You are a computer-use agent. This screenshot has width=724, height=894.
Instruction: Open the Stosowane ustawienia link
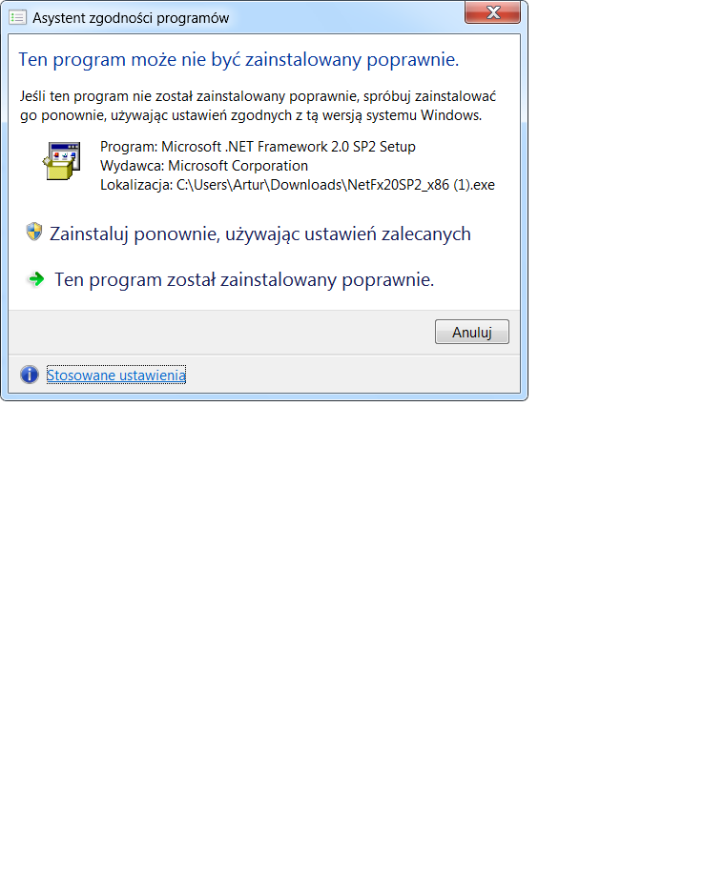(116, 375)
